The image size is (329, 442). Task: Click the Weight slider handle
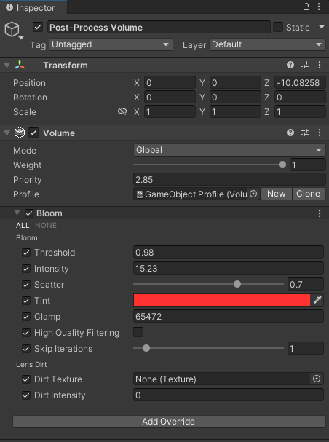click(282, 165)
